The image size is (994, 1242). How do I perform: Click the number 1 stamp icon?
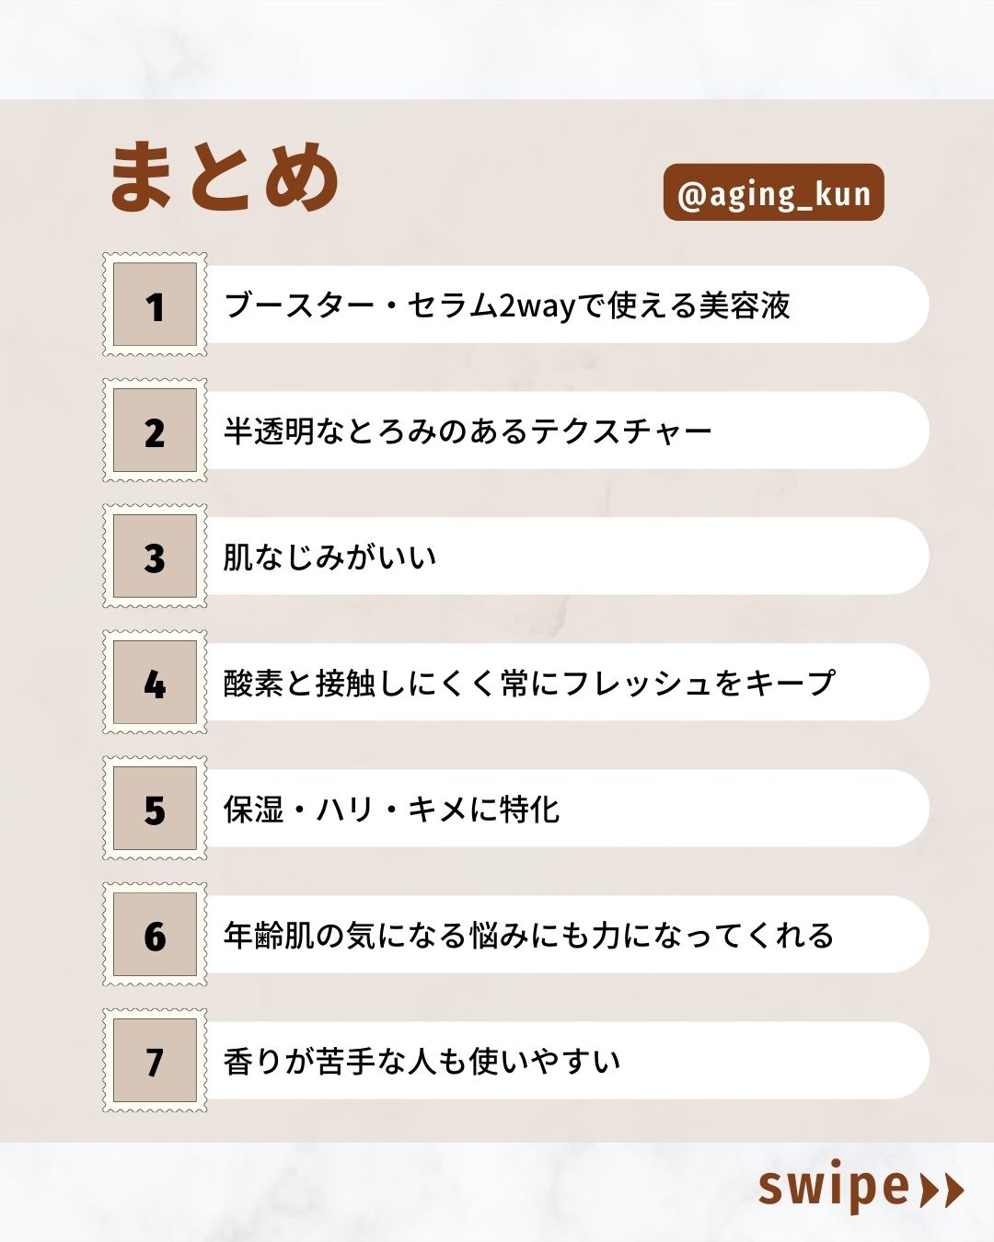coord(155,305)
